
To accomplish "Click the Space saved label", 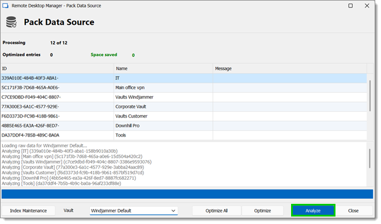I will 104,55.
